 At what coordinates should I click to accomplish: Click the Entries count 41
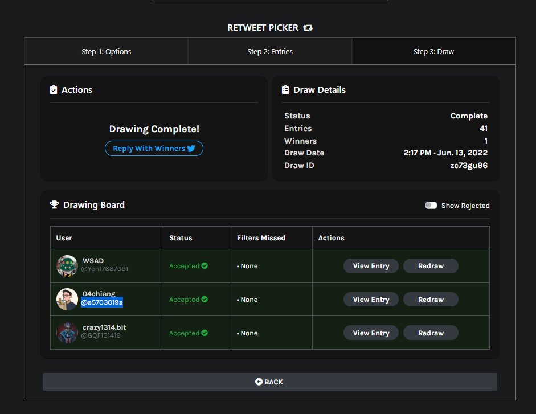click(x=484, y=128)
